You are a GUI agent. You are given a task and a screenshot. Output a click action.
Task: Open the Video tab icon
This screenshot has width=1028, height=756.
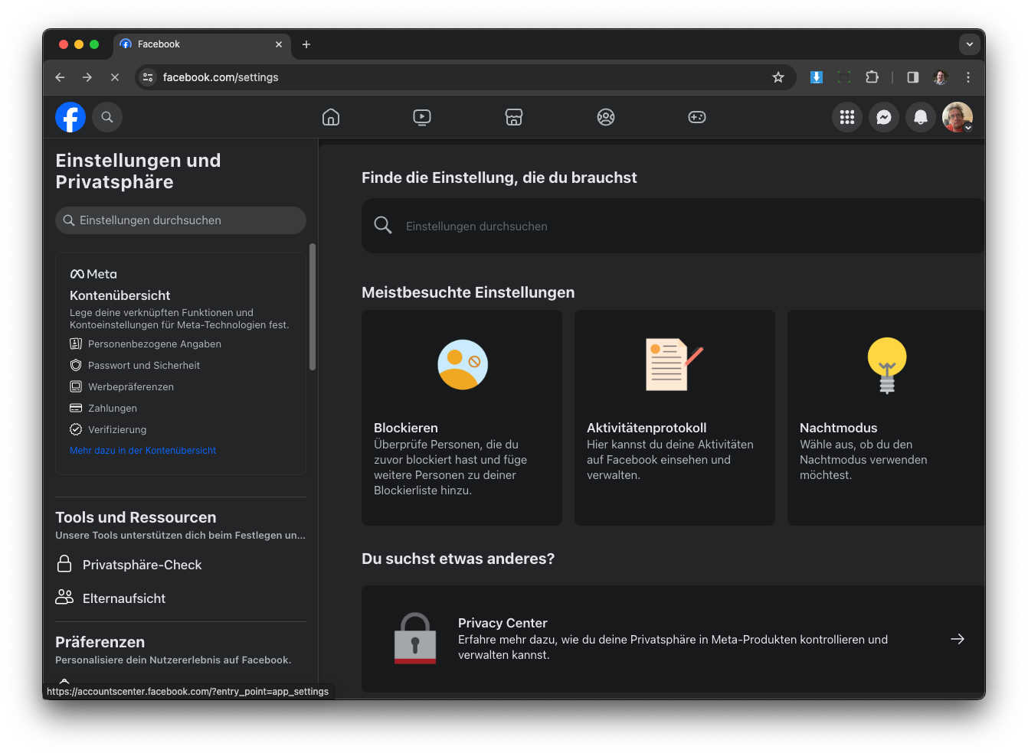pyautogui.click(x=422, y=117)
